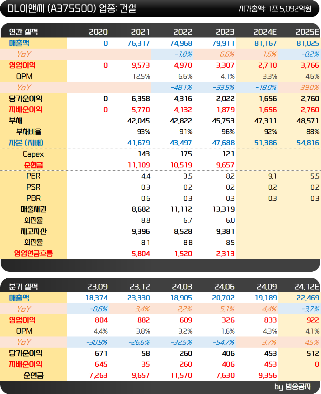Click the '매출액' row label in annual table
The height and width of the screenshot is (394, 321).
coord(19,43)
